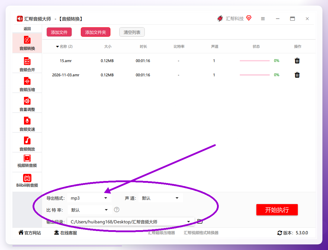Viewport: 328px width, 250px height.
Task: Click the 添加文件夹 button
Action: pyautogui.click(x=96, y=32)
